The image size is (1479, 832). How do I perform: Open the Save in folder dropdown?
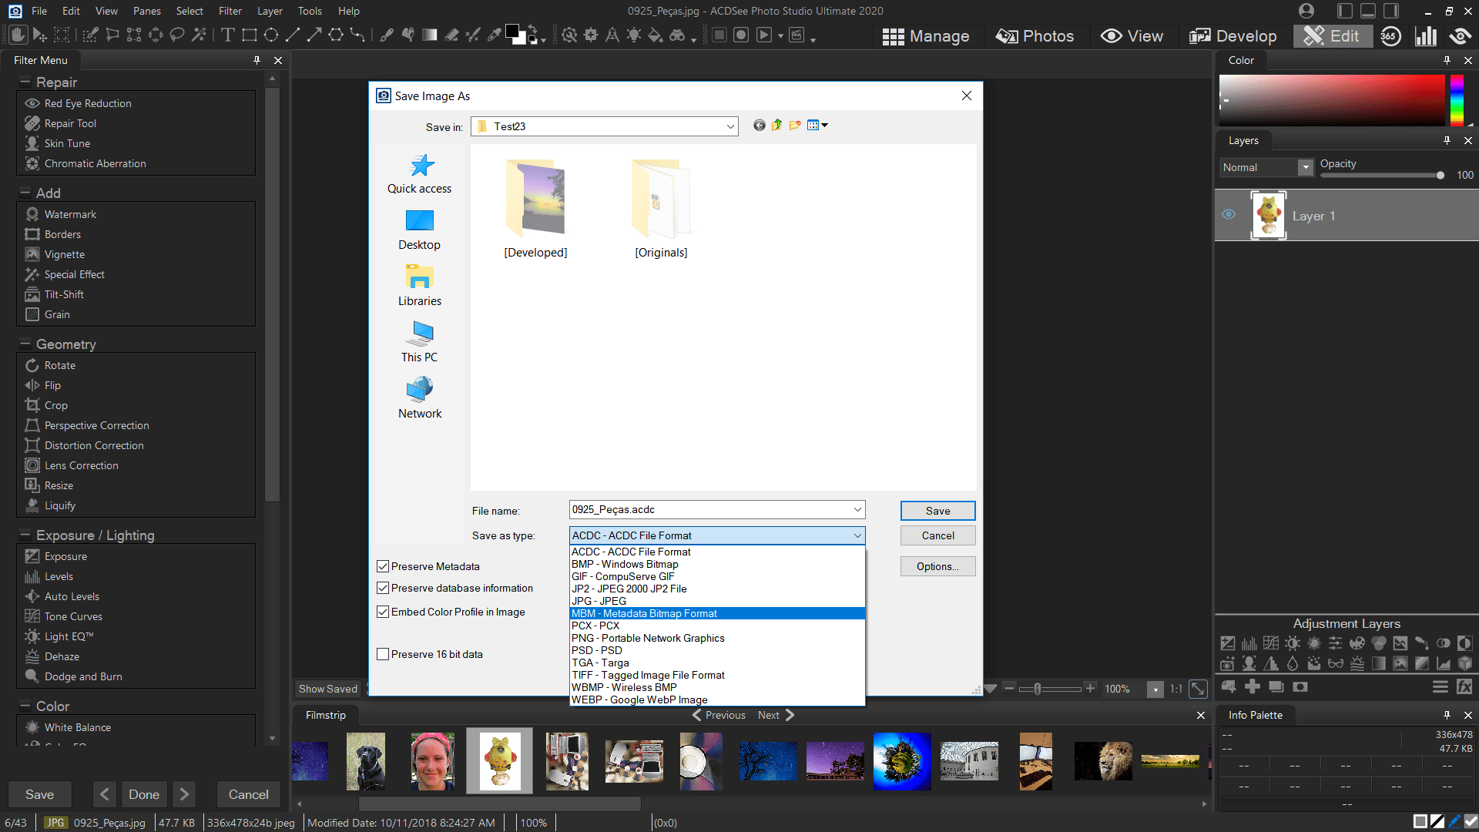(x=729, y=126)
